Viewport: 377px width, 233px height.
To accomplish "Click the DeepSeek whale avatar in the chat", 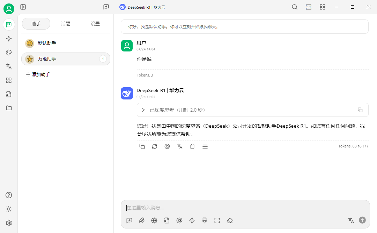I will click(127, 94).
